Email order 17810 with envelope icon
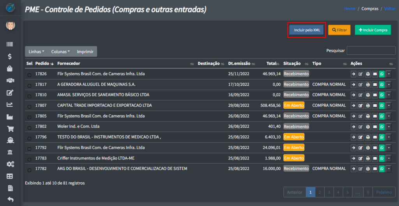This screenshot has width=399, height=206. tap(374, 95)
